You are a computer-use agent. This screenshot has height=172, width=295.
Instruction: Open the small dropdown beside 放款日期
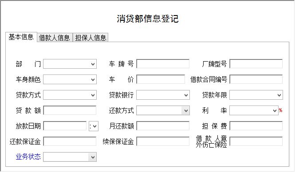click(x=94, y=126)
